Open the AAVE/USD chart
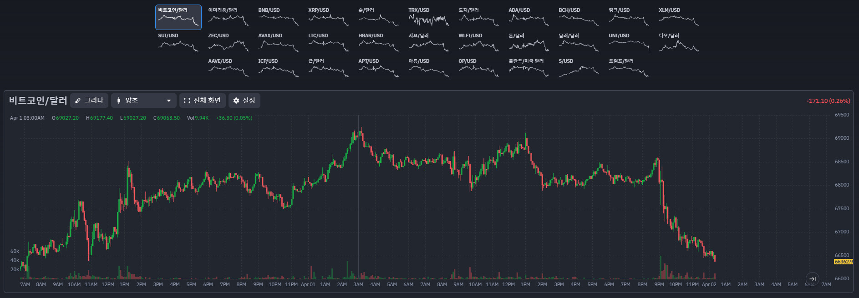This screenshot has width=859, height=298. 228,68
